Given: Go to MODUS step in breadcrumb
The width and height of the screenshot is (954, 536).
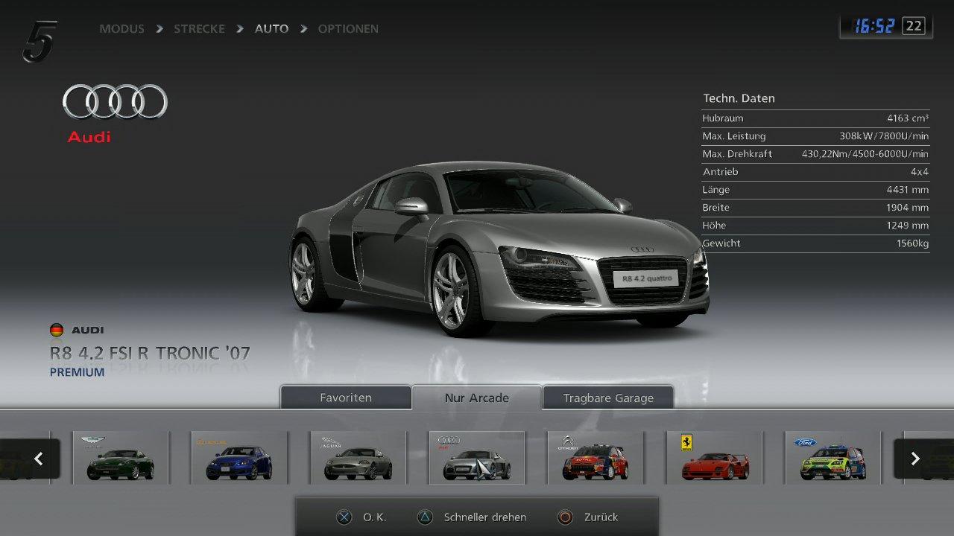Looking at the screenshot, I should coord(121,29).
